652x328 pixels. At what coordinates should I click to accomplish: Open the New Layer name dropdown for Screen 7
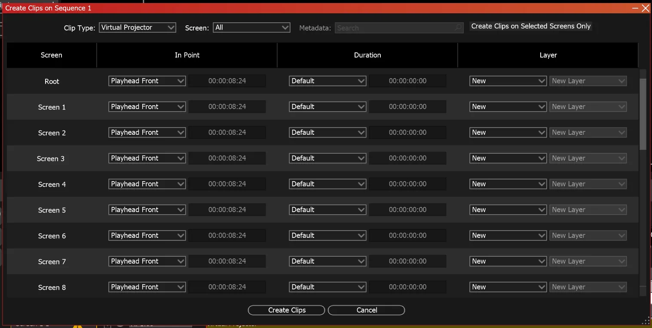(588, 261)
